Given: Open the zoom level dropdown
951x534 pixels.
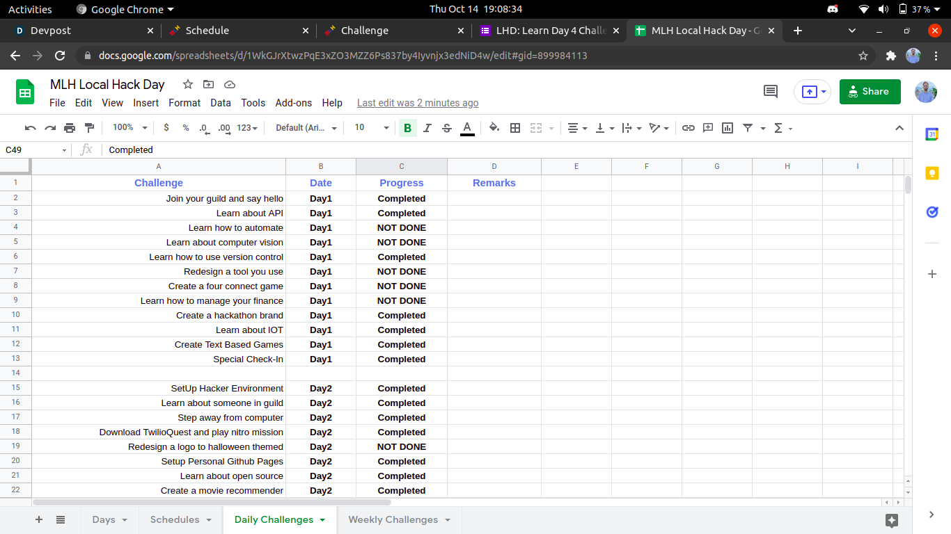Looking at the screenshot, I should (130, 128).
